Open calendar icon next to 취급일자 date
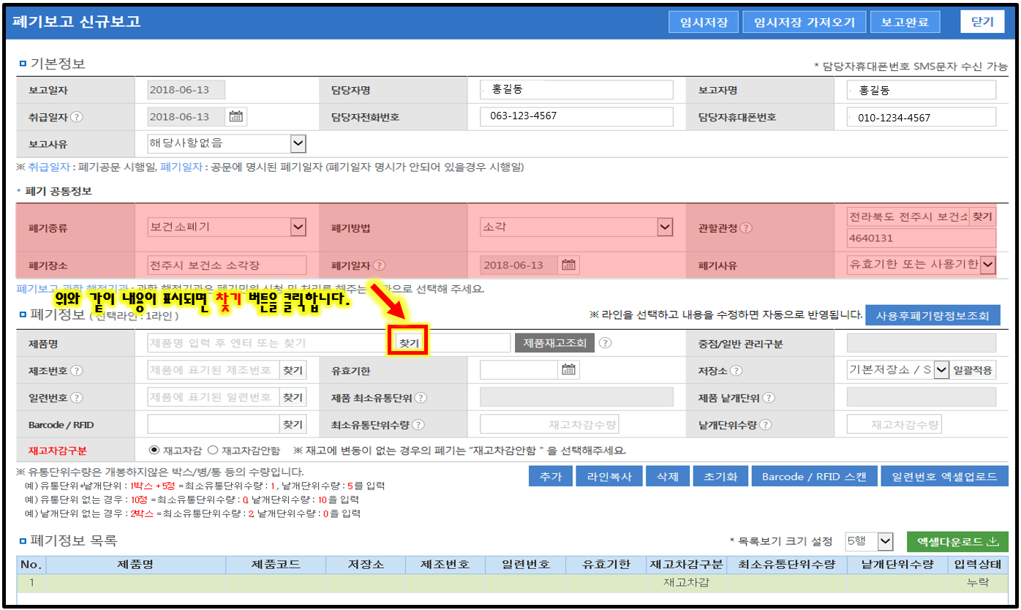 (x=236, y=117)
